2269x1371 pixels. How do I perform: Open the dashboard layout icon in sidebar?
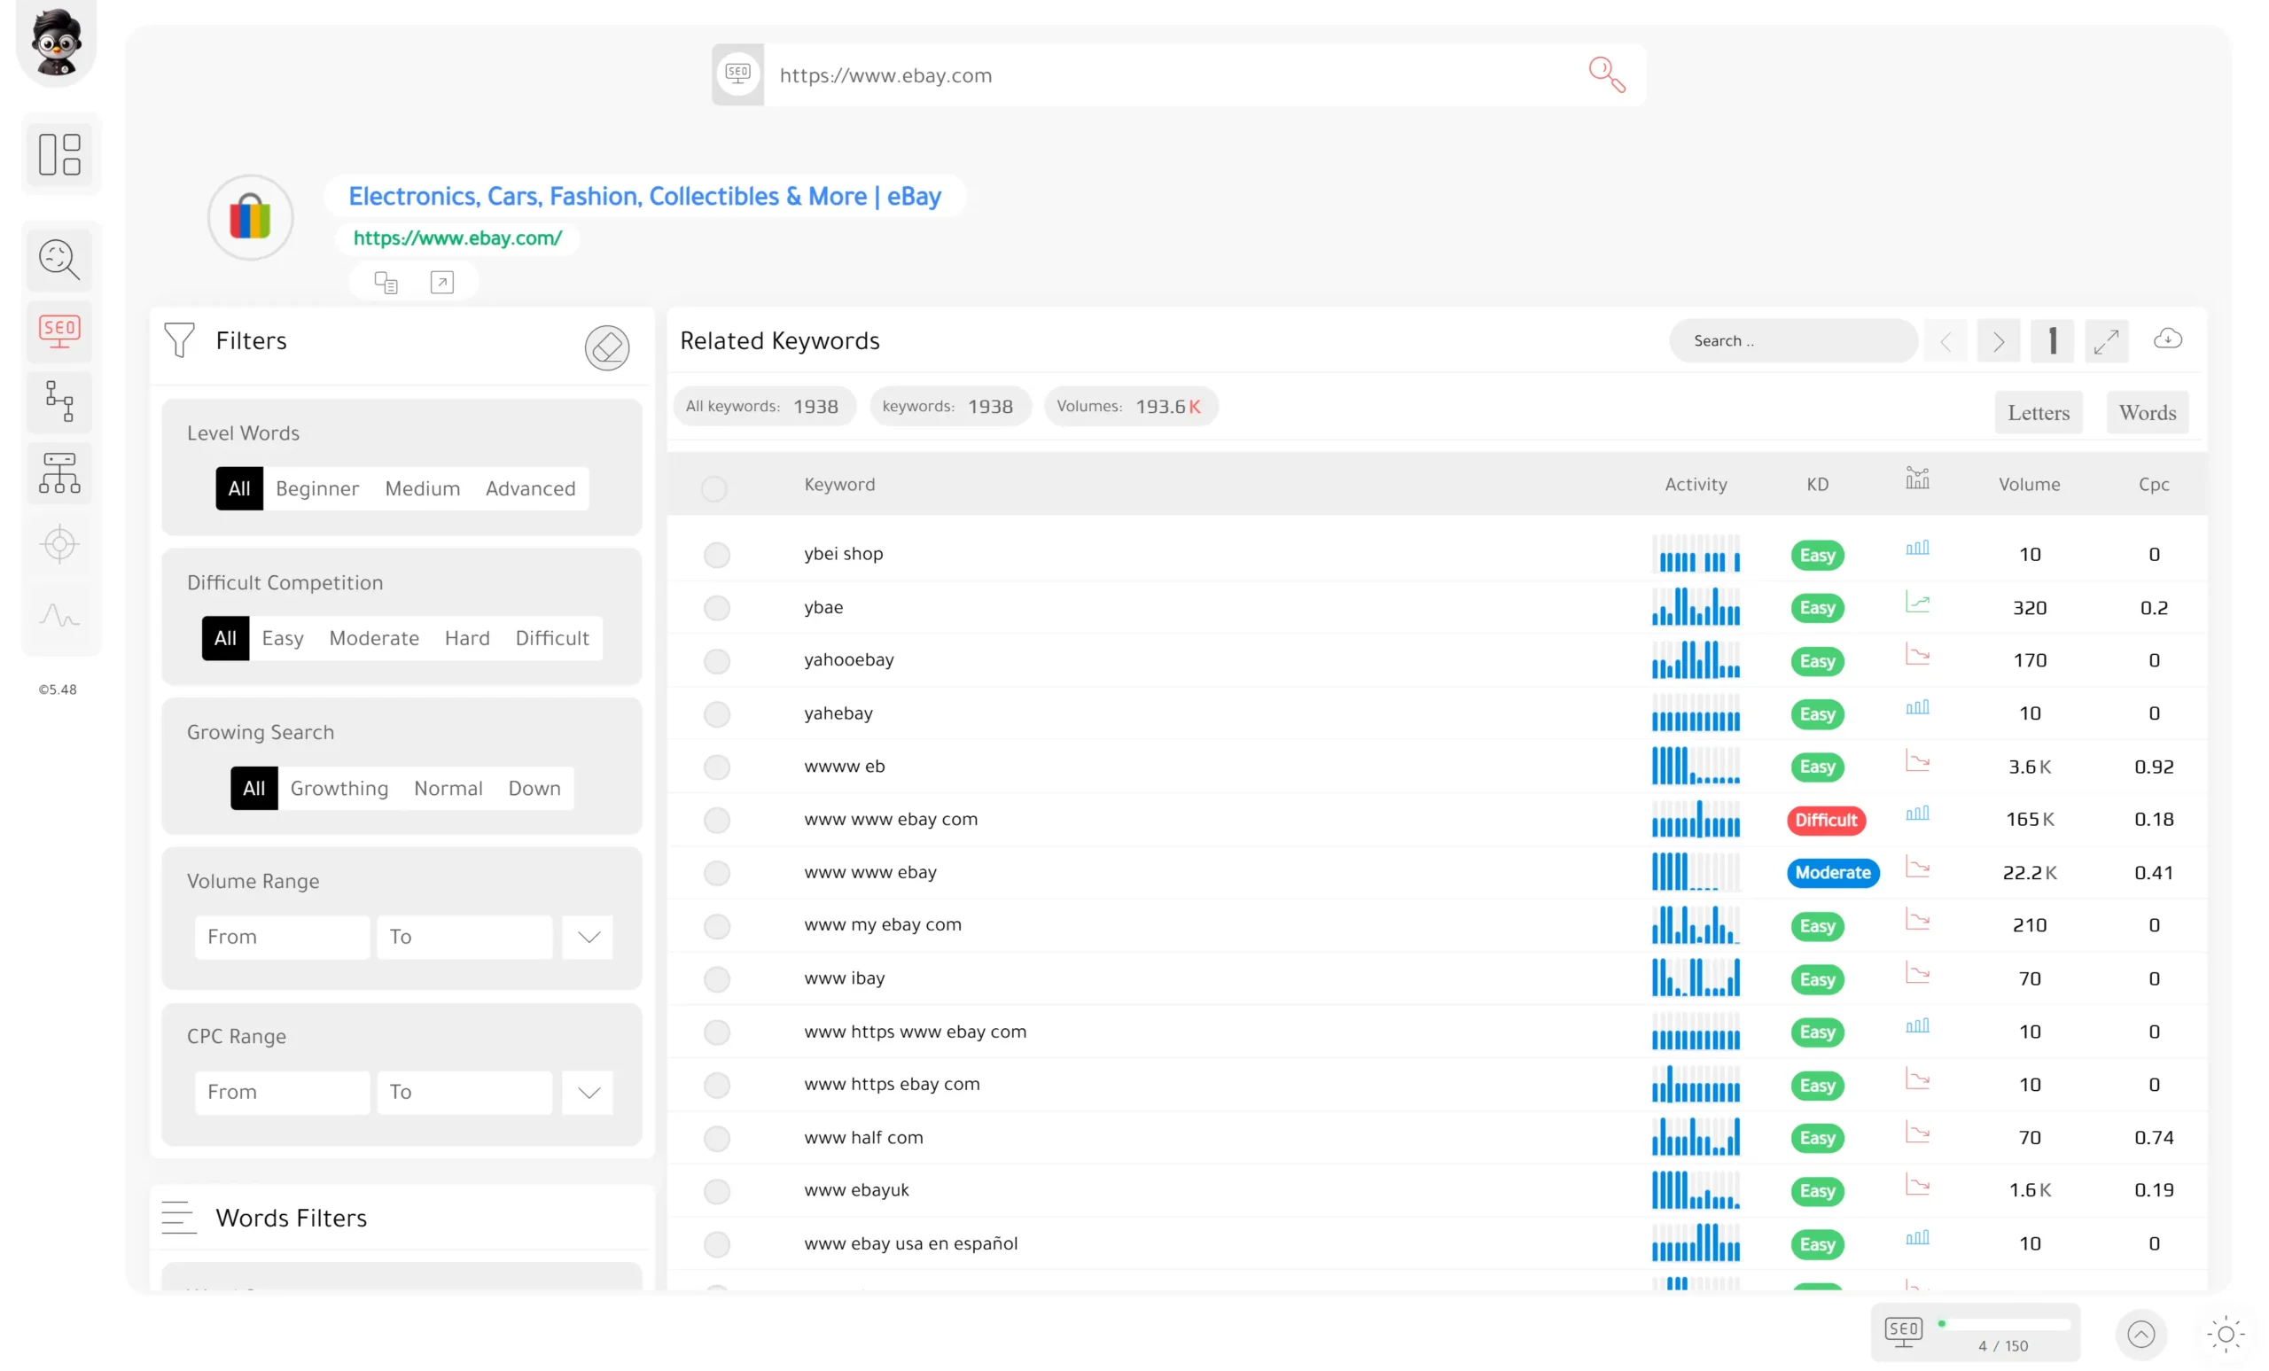60,154
